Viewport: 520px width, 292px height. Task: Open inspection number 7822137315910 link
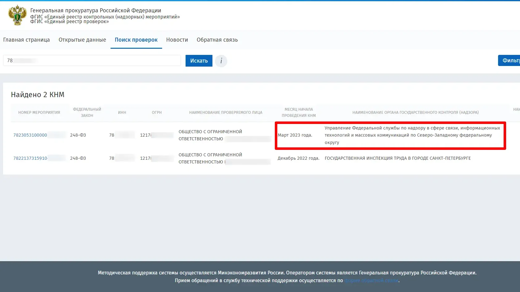(30, 158)
